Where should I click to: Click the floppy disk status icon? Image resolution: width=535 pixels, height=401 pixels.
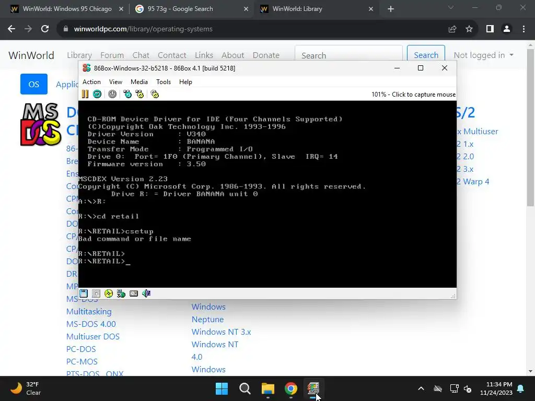84,293
